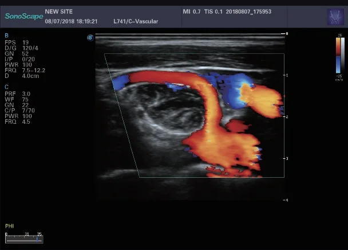This screenshot has height=250, width=348.
Task: Click the blue S probe orientation marker
Action: 90,38
